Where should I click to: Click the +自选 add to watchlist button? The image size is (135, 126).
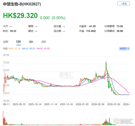click(124, 3)
